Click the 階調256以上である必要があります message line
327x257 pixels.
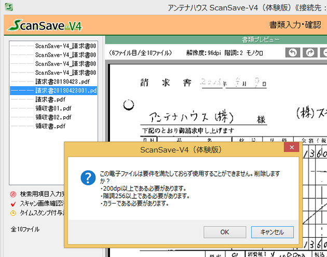click(x=145, y=196)
